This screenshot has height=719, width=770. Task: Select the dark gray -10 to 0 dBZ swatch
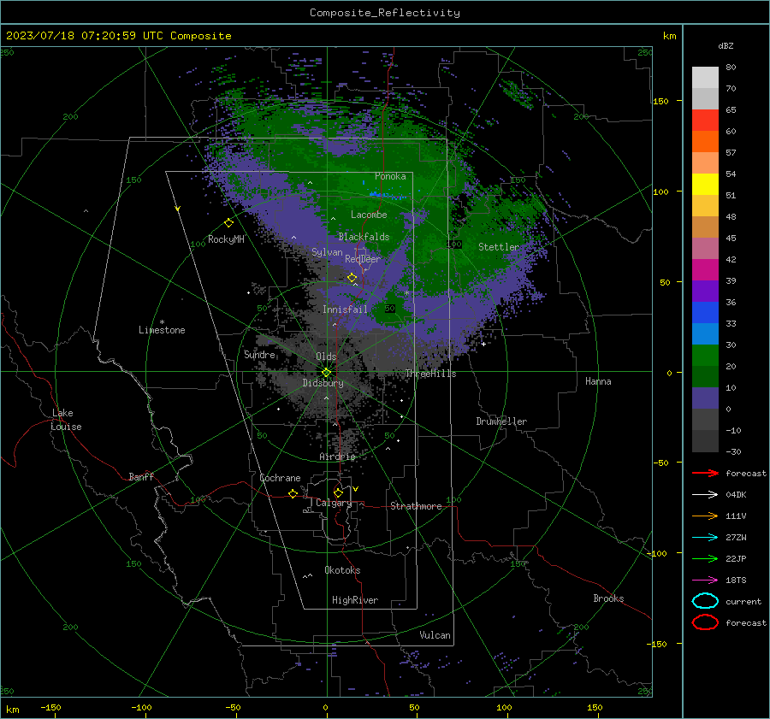click(x=705, y=419)
